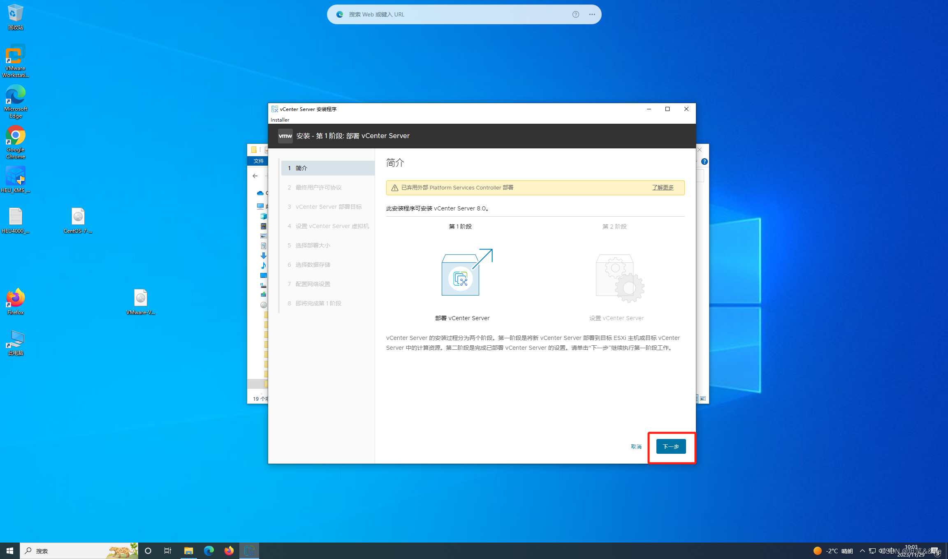Click the 取消 (Cancel) button

pyautogui.click(x=636, y=446)
